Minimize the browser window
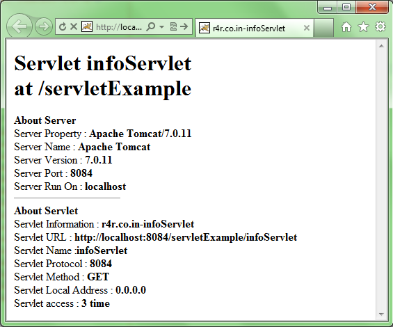This screenshot has width=393, height=327. pyautogui.click(x=328, y=8)
